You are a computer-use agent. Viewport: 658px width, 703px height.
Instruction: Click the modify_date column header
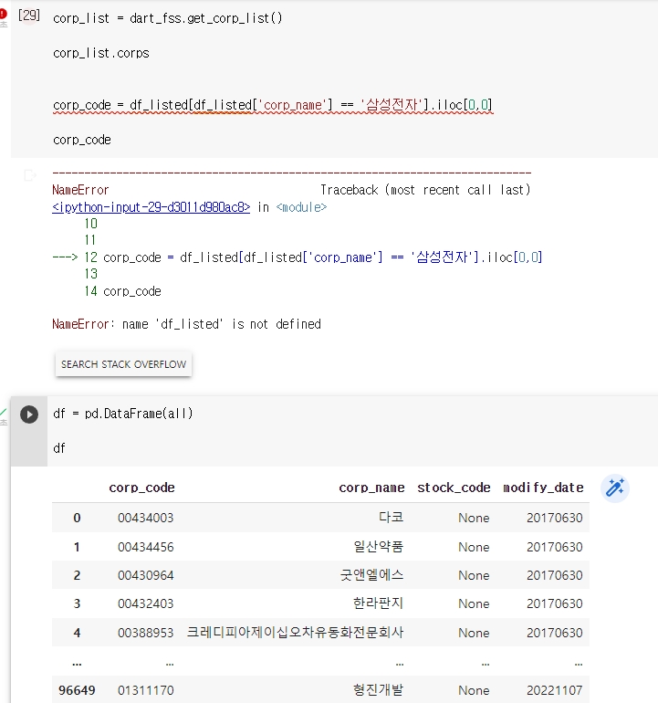coord(543,488)
